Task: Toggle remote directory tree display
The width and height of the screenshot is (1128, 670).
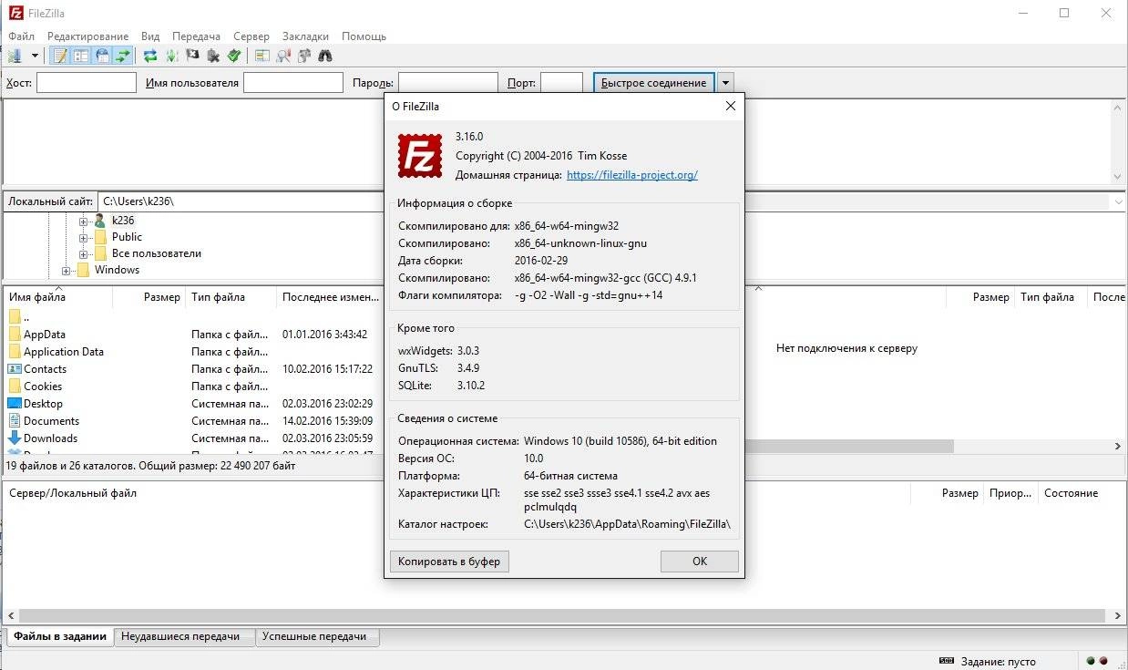Action: 102,56
